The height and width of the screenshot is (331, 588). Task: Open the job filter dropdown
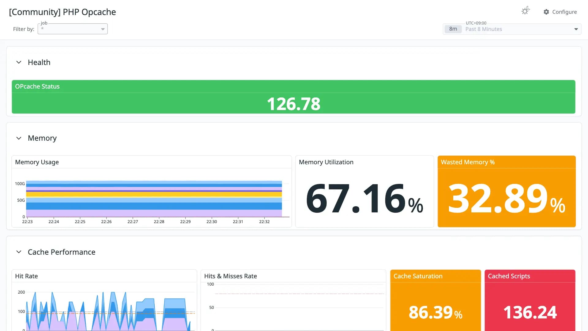73,29
